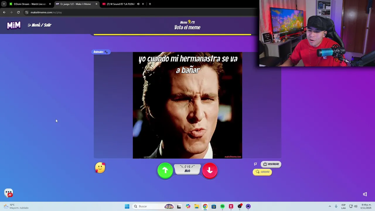The image size is (375, 211).
Task: Close the Make it Meme tab
Action: point(96,4)
